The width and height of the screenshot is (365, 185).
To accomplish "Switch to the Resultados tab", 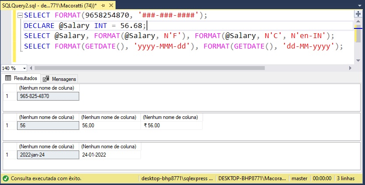I will tap(21, 78).
